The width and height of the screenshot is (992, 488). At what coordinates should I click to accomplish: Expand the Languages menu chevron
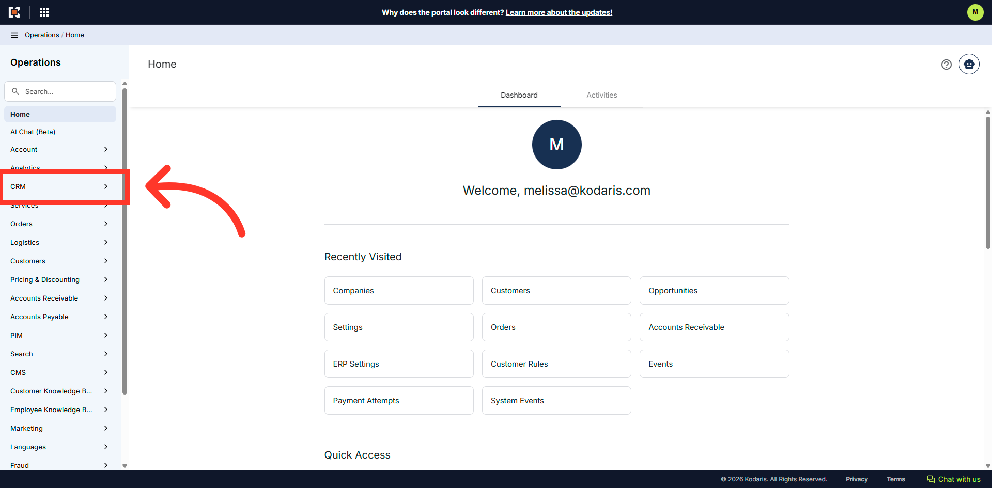coord(106,447)
